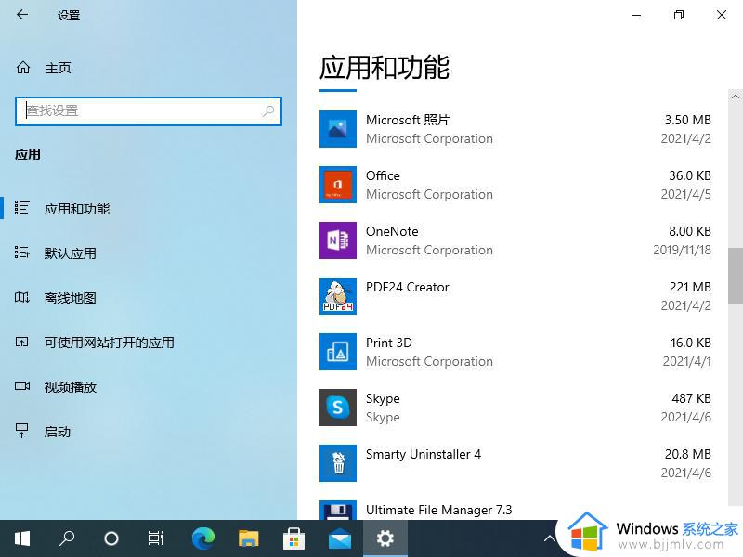Select Ultimate File Manager 7.3 entry
The width and height of the screenshot is (743, 557).
[x=438, y=510]
